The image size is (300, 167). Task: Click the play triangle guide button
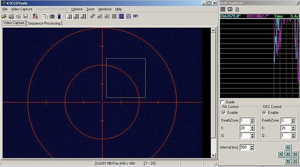(x=295, y=161)
